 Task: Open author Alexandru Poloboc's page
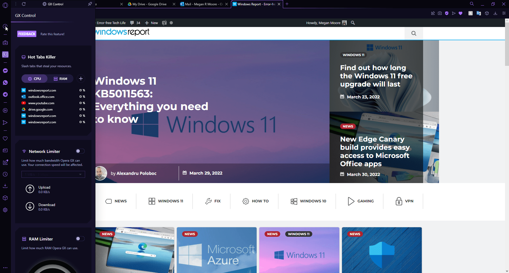[x=137, y=173]
